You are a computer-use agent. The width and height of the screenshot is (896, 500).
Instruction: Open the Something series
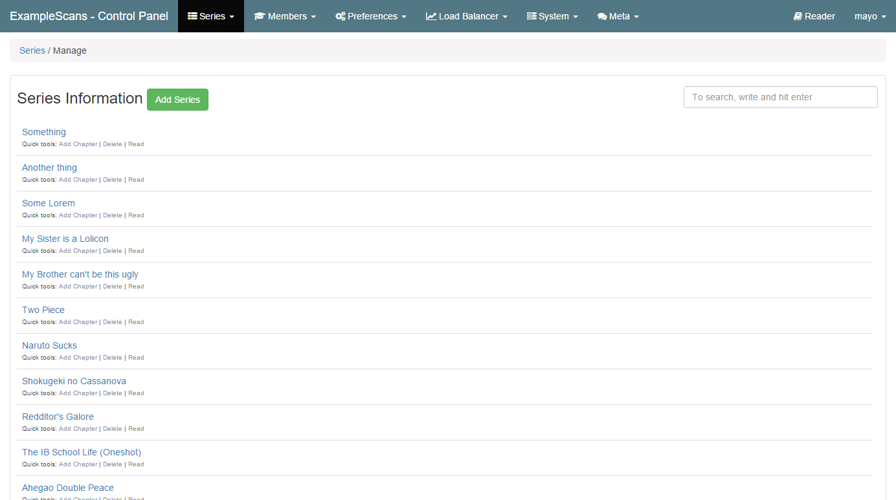click(x=44, y=132)
